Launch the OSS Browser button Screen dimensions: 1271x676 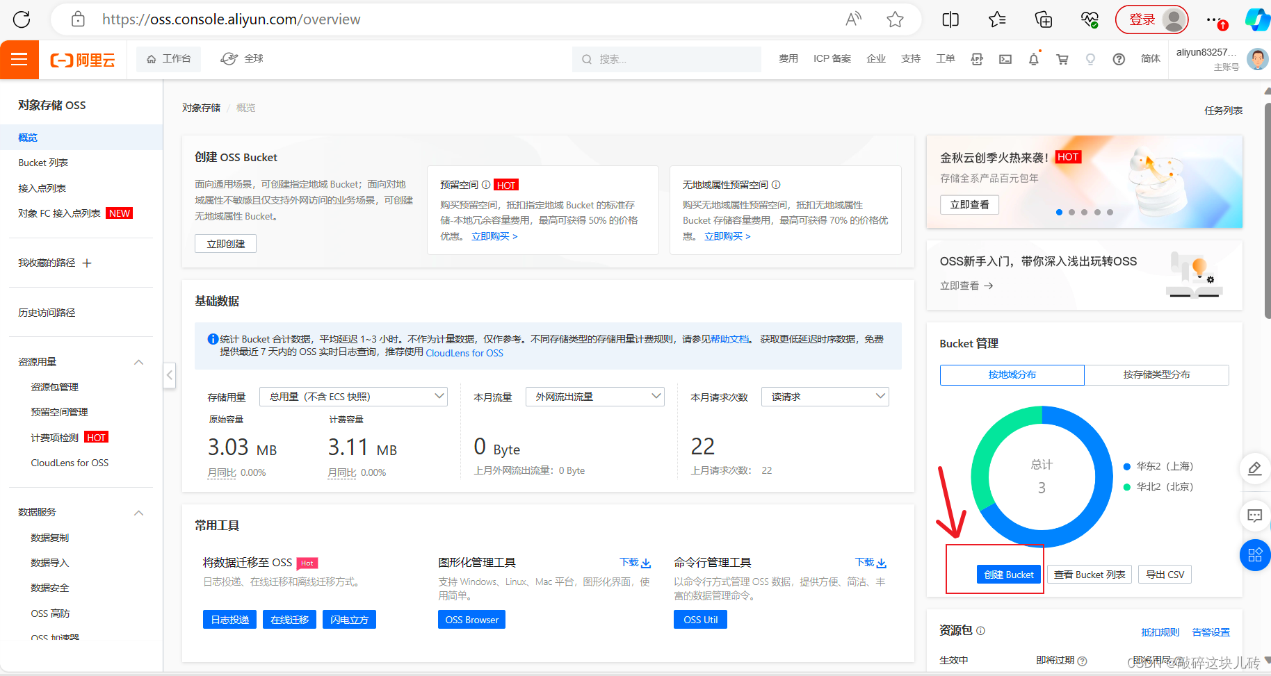(x=472, y=620)
